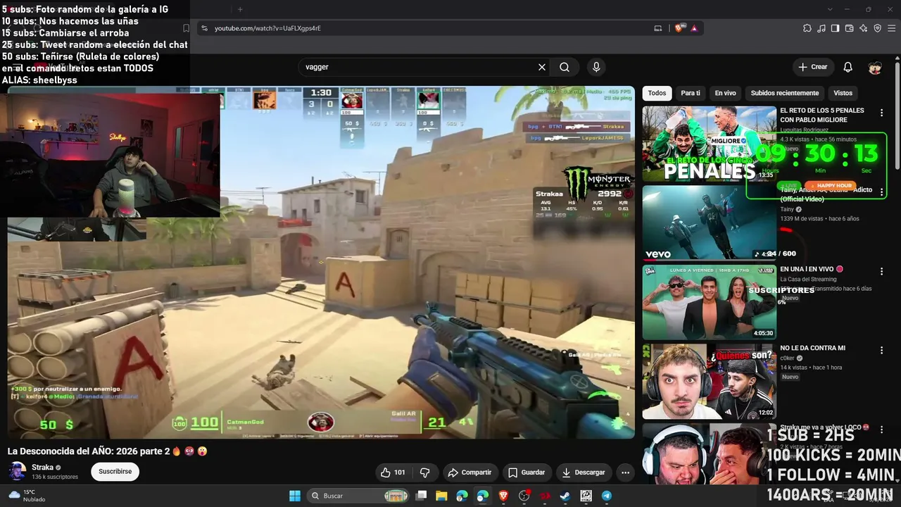Screen dimensions: 901x507
Task: Open the YouTube account avatar menu
Action: click(x=875, y=67)
